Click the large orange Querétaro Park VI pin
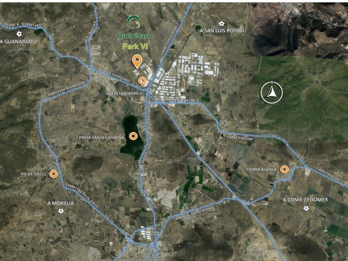Image resolution: width=348 pixels, height=261 pixels. click(137, 61)
